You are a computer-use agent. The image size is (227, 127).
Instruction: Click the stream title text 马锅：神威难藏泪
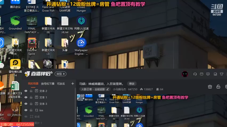(x=101, y=84)
